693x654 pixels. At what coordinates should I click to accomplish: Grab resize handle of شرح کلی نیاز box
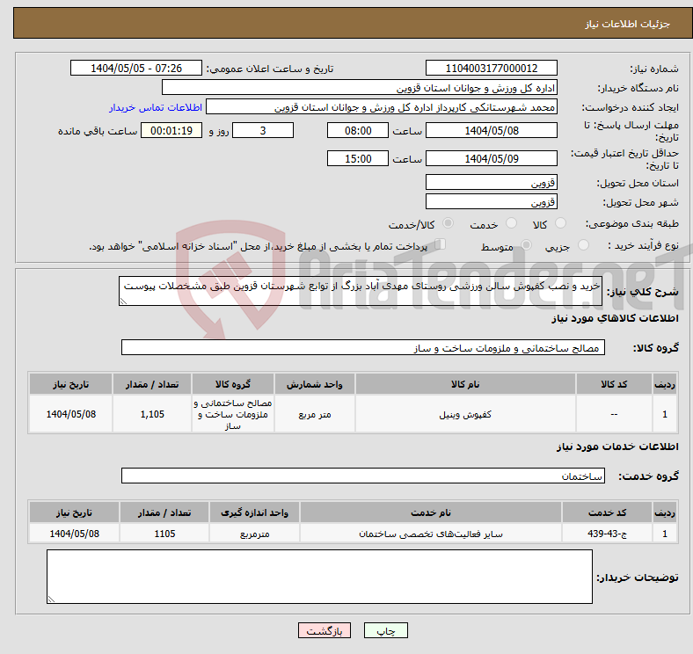pos(124,302)
